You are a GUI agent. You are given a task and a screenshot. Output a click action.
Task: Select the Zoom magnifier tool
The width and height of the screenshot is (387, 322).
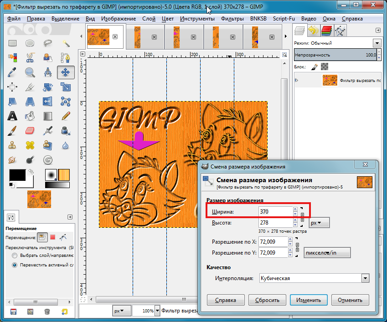click(x=30, y=72)
